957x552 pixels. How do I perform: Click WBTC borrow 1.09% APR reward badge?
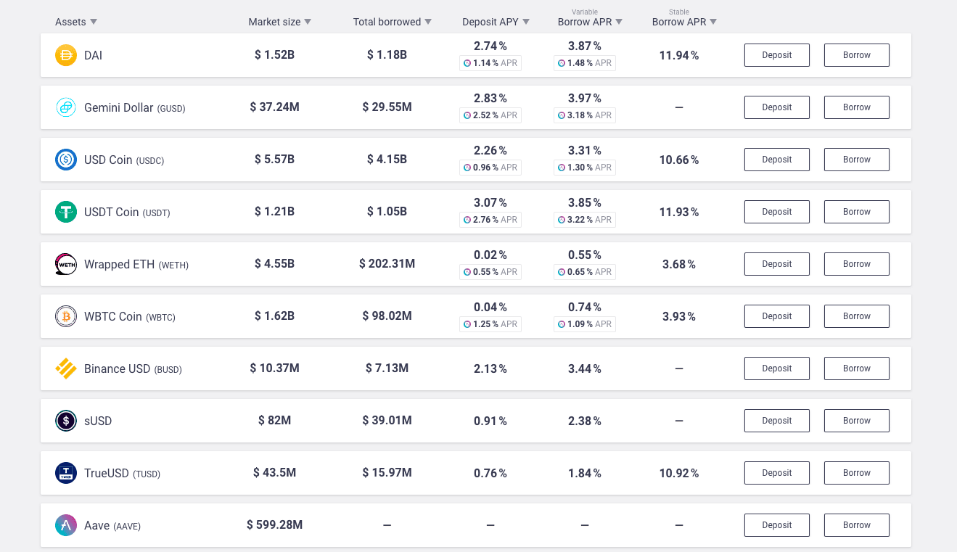585,324
